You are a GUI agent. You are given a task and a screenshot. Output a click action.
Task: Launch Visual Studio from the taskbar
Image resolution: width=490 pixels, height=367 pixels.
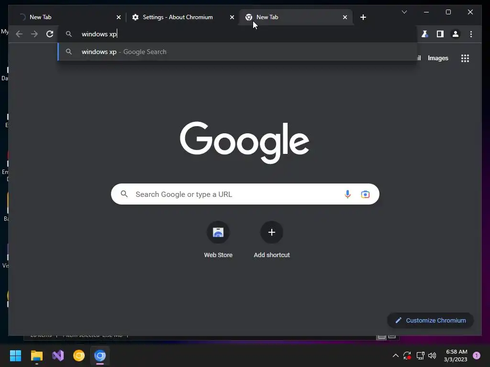[x=58, y=356]
